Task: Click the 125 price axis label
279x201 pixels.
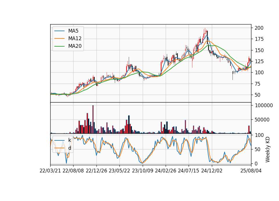Action: tap(259, 61)
